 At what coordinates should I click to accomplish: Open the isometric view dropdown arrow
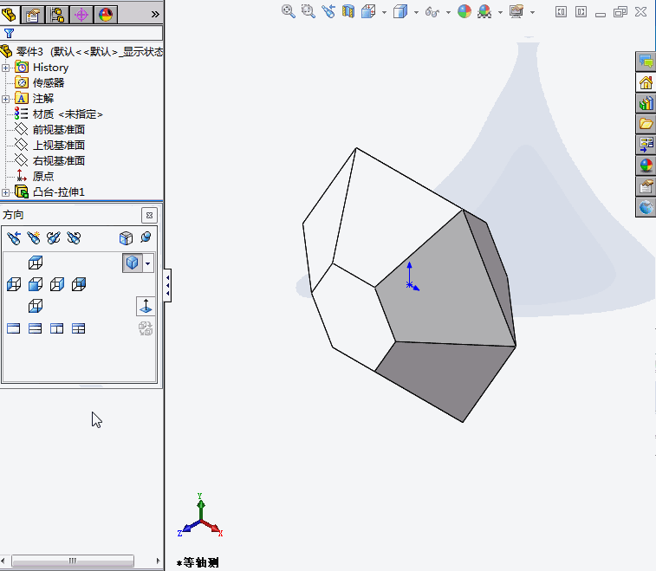click(x=147, y=263)
